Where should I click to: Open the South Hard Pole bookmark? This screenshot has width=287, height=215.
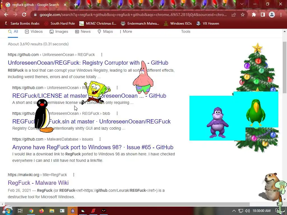(60, 24)
